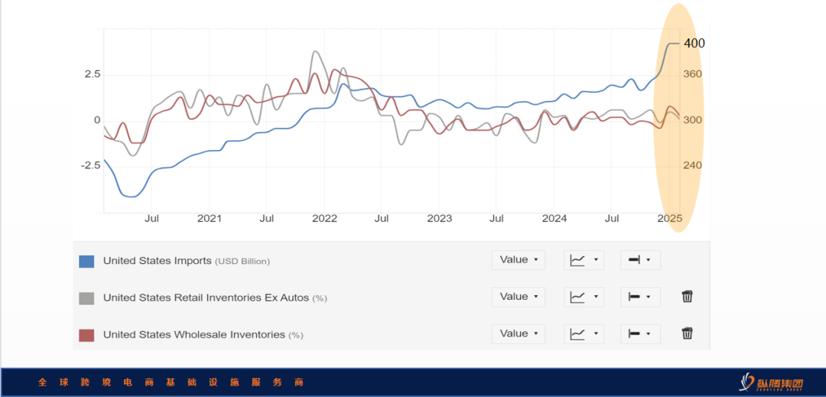Click the red Wholesale Inventories color swatch
Image resolution: width=826 pixels, height=397 pixels.
click(x=86, y=335)
